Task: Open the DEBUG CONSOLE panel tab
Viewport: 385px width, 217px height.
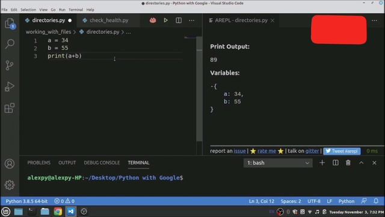Action: coord(102,163)
